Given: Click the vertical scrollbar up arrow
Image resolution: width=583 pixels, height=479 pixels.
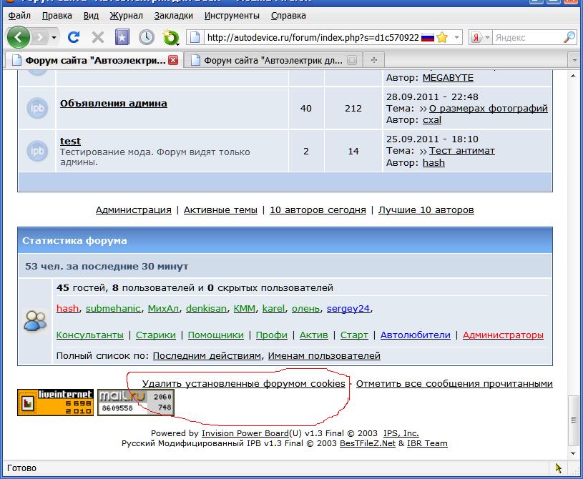Looking at the screenshot, I should [573, 76].
